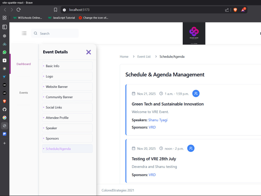The width and height of the screenshot is (261, 196).
Task: Click the Nov 20, 2025 date
Action: (146, 148)
